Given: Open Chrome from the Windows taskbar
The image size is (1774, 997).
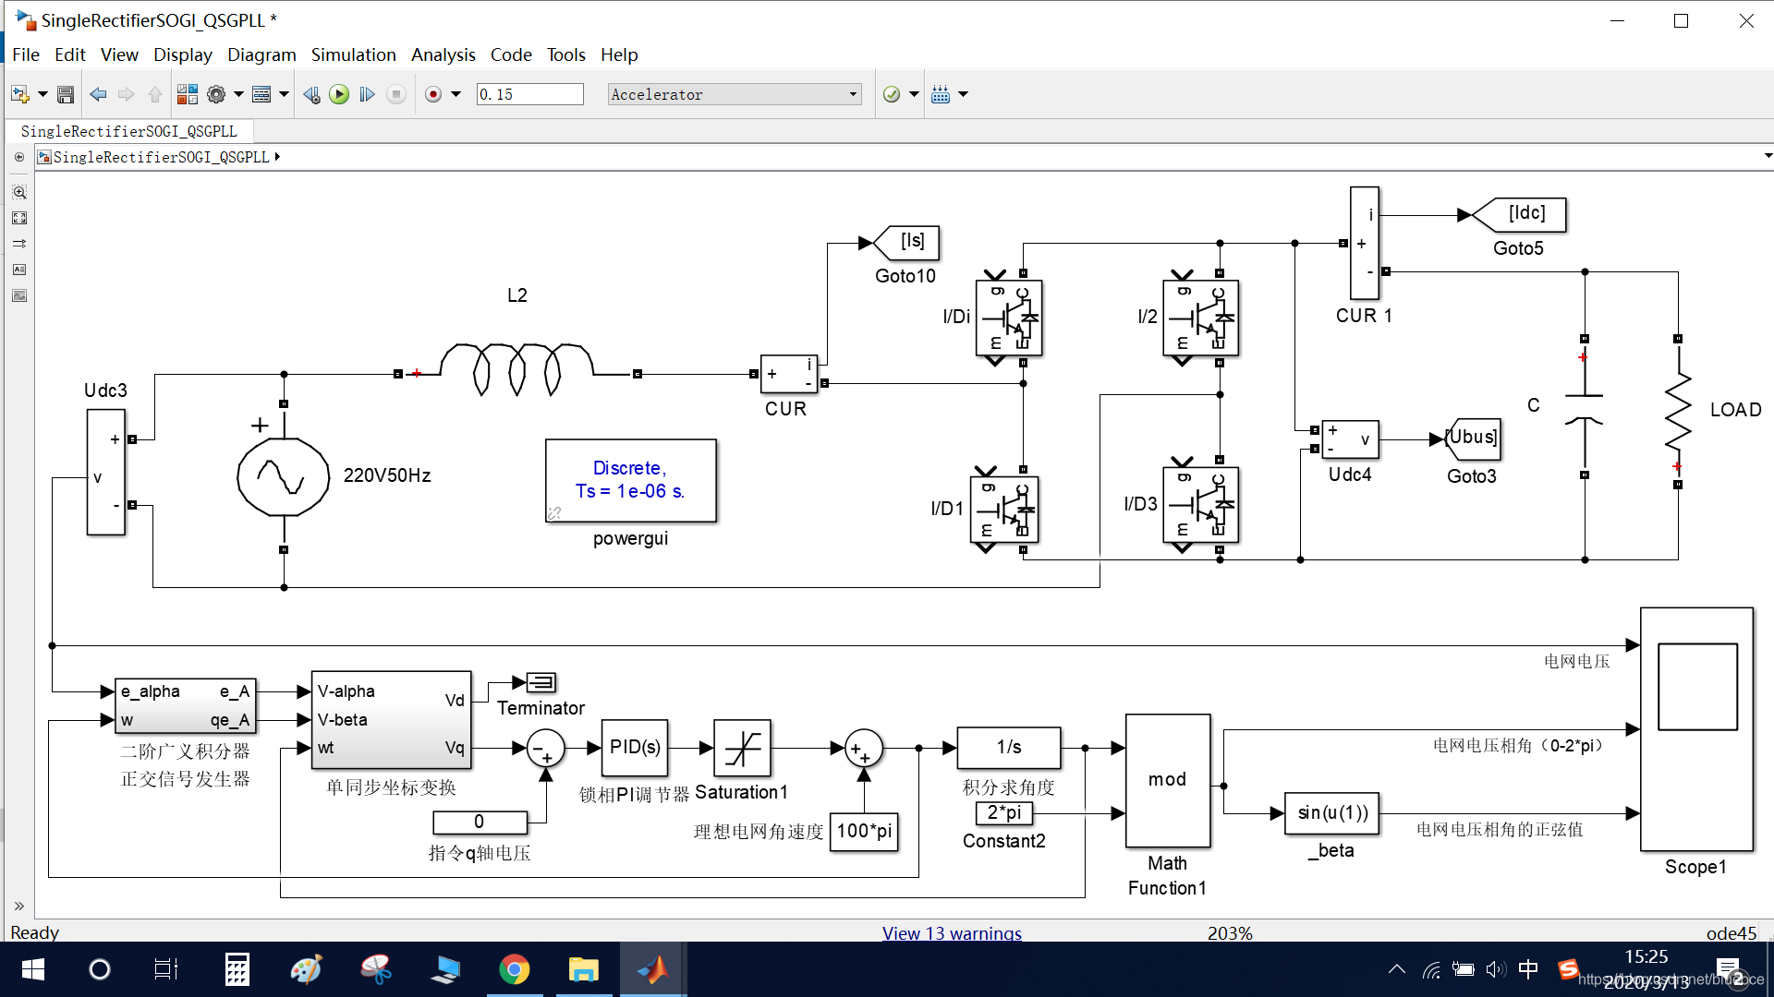Looking at the screenshot, I should pyautogui.click(x=515, y=969).
